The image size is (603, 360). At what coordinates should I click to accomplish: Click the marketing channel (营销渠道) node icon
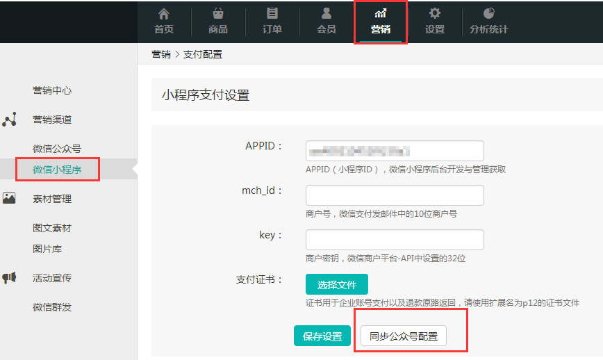click(x=10, y=120)
